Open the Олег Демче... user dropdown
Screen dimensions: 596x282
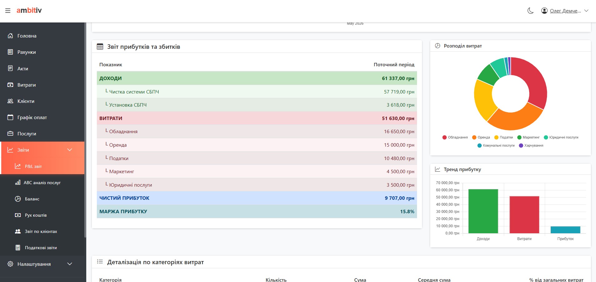[x=565, y=11]
